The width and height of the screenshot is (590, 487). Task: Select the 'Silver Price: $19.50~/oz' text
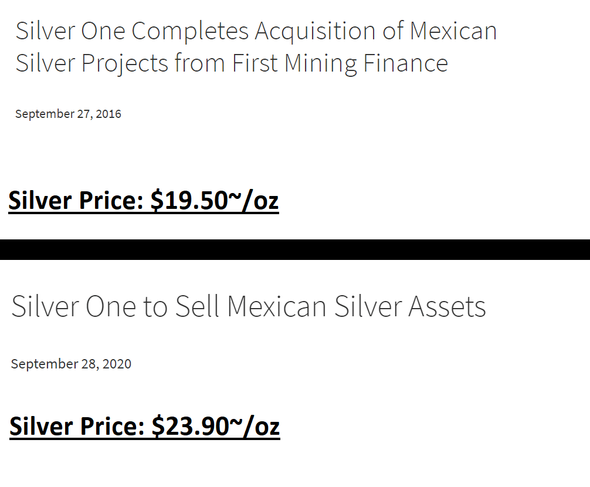pyautogui.click(x=143, y=201)
